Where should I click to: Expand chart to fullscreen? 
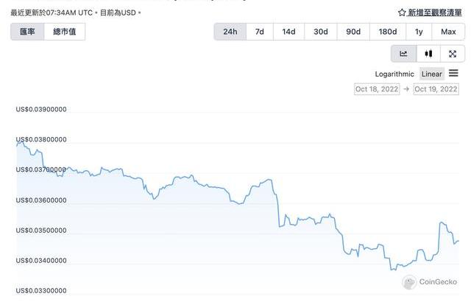[452, 54]
